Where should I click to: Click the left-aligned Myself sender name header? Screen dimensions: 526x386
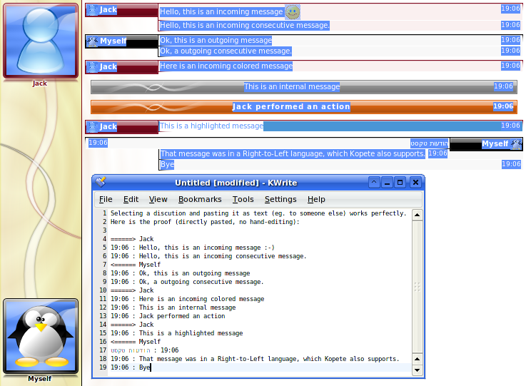(x=121, y=41)
